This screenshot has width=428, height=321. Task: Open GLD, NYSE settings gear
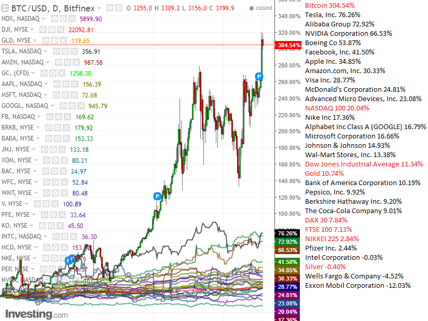pos(54,40)
